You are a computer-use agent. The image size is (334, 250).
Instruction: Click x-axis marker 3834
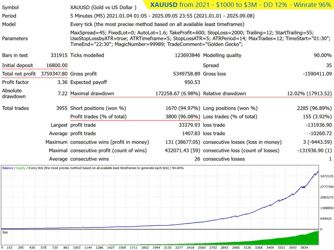coord(304,248)
